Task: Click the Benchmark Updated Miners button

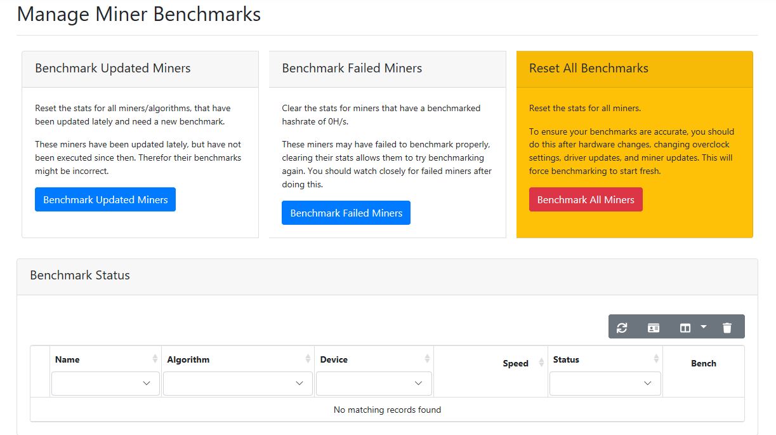Action: pyautogui.click(x=105, y=199)
